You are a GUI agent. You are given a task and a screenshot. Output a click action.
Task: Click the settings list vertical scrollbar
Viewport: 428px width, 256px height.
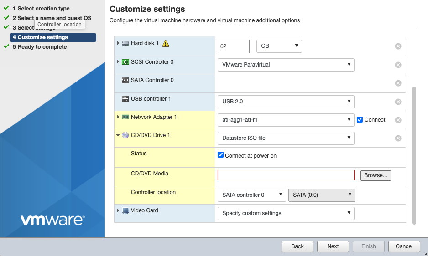[414, 155]
